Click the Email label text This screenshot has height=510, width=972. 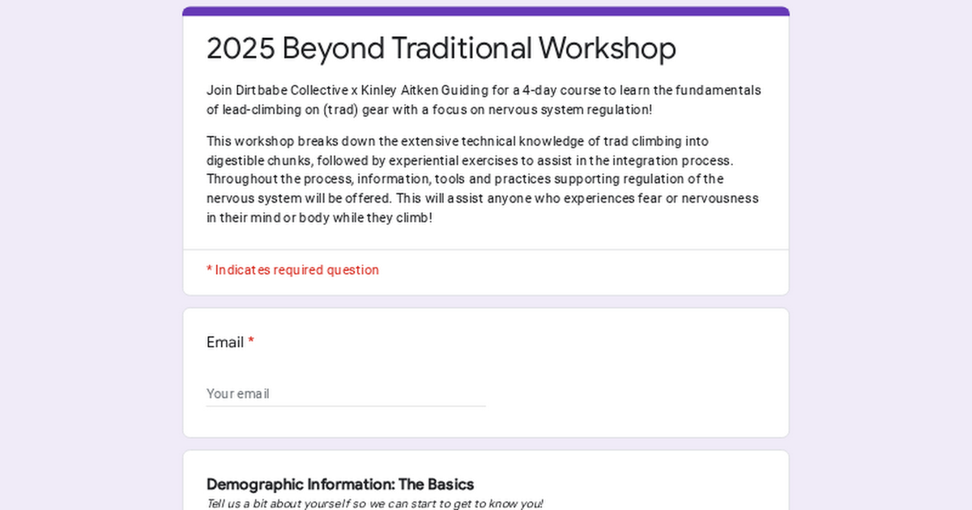[224, 342]
